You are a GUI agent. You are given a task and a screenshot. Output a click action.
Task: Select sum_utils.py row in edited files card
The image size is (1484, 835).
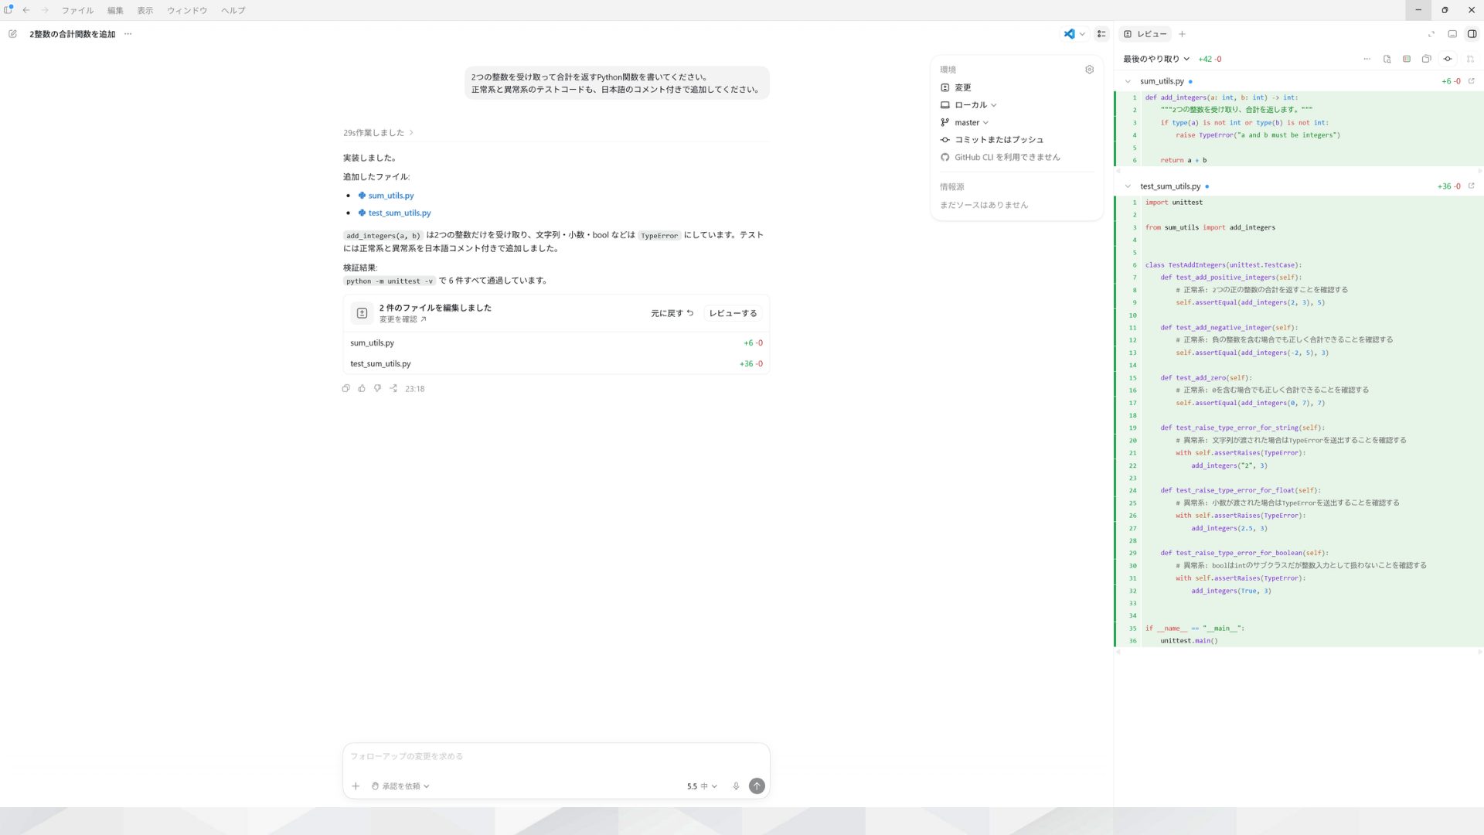[x=556, y=343]
